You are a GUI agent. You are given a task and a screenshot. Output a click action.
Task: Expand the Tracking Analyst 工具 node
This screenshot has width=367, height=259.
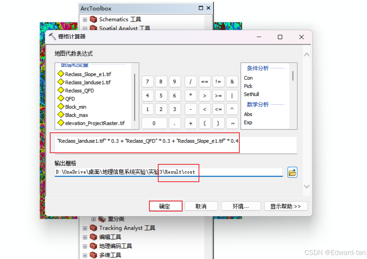(85, 228)
